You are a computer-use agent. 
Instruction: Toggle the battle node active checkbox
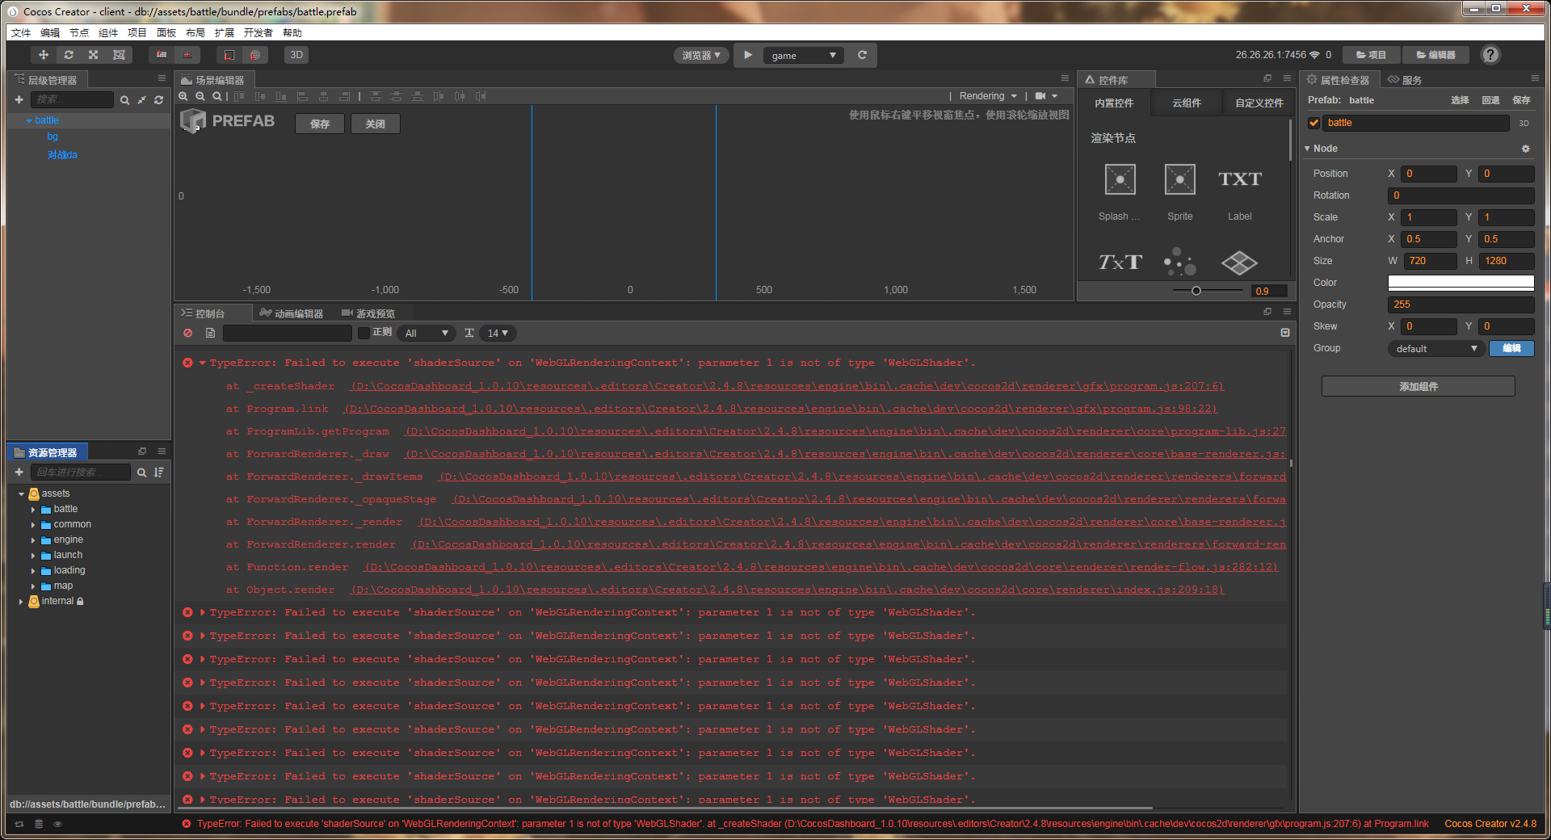pos(1314,123)
